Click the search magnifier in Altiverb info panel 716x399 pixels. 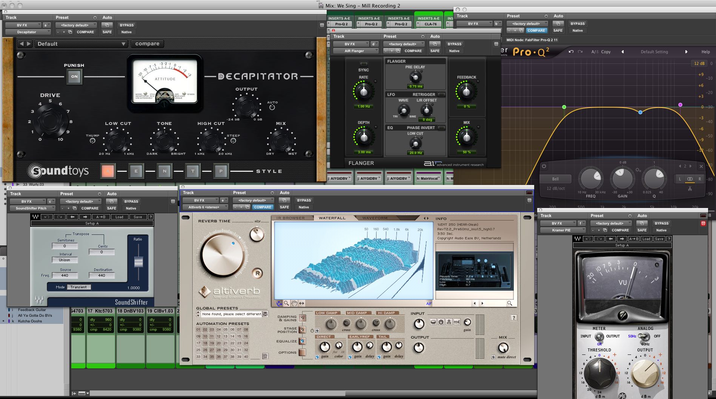(x=510, y=303)
